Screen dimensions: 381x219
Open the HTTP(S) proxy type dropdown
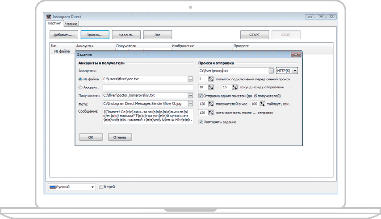[287, 71]
